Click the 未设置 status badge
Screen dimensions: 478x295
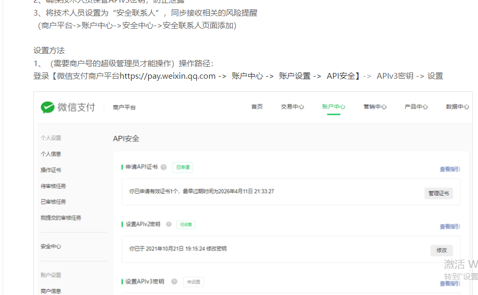click(x=193, y=282)
